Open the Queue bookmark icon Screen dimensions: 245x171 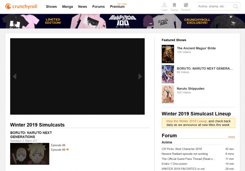[174, 5]
